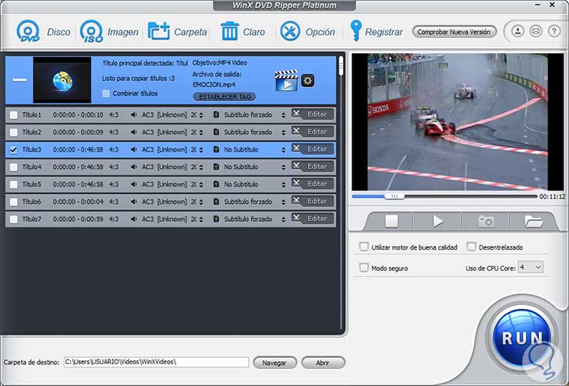The width and height of the screenshot is (569, 386).
Task: Click Navegar to choose destination folder
Action: (274, 363)
